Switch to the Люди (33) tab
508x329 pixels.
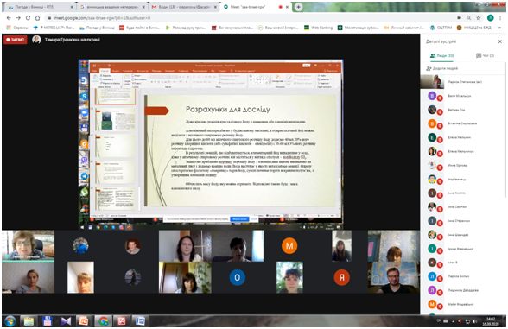pyautogui.click(x=442, y=55)
